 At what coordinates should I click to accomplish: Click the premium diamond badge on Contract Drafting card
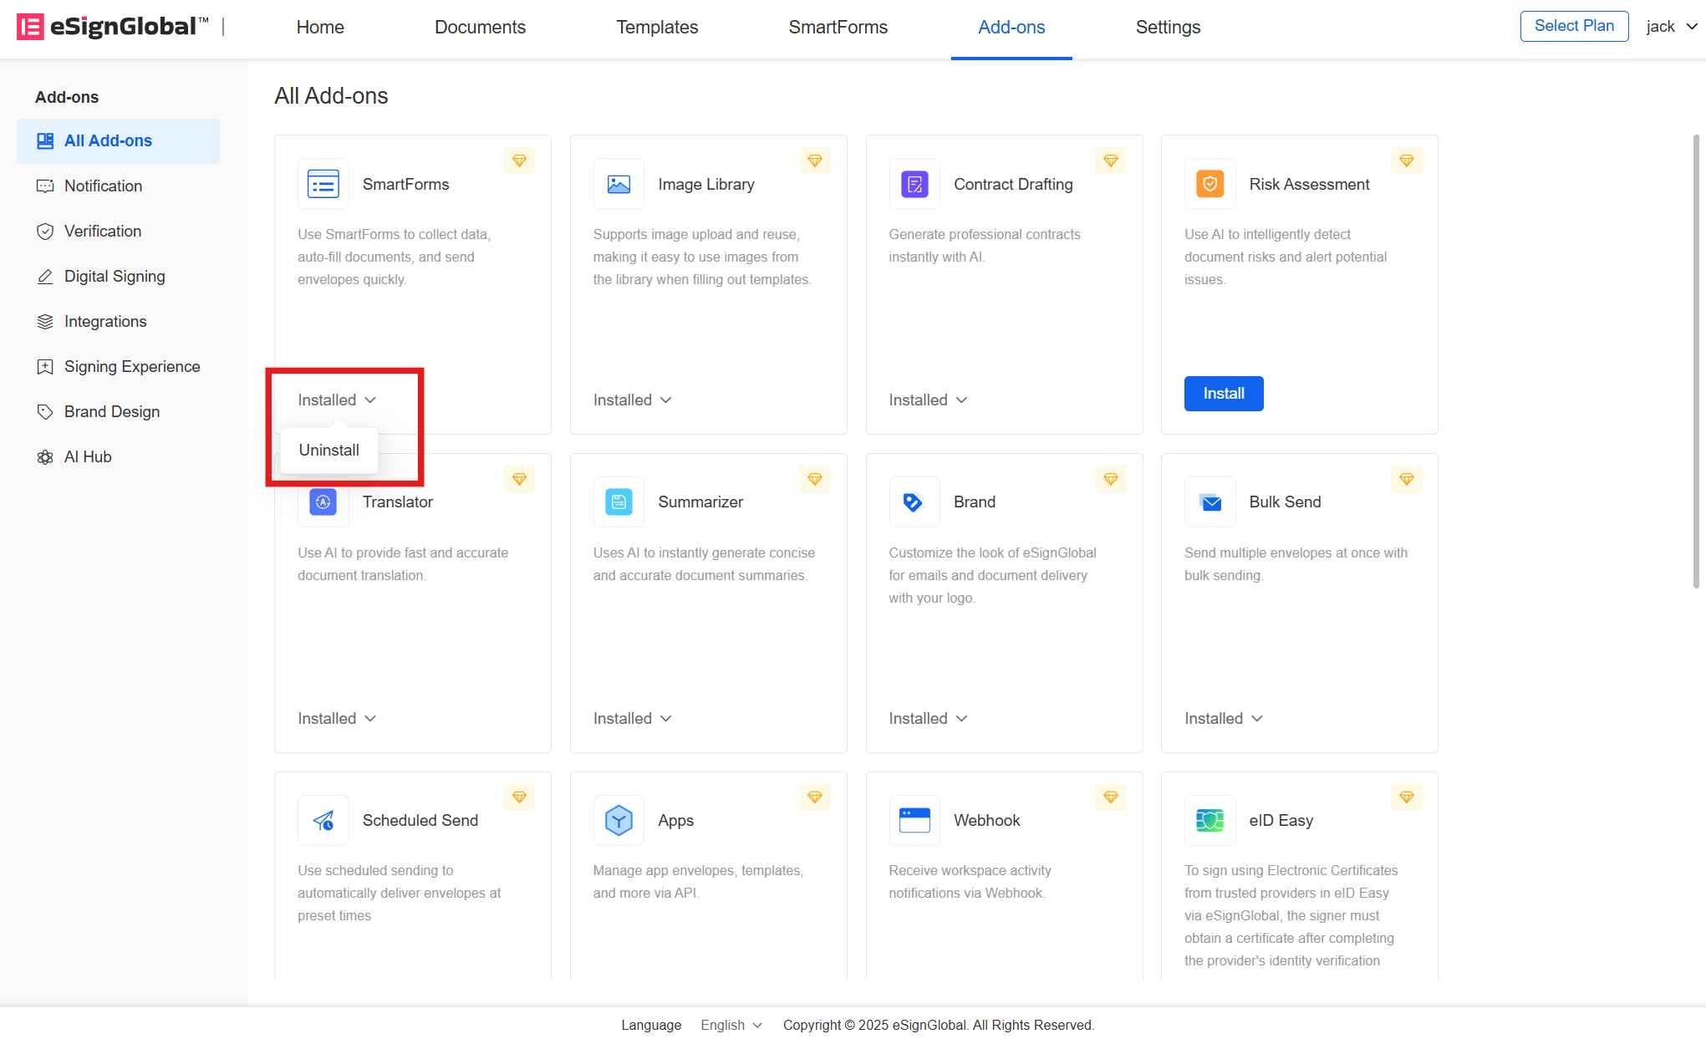[1111, 160]
